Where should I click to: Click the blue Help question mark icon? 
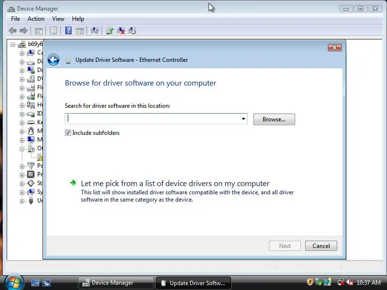[x=68, y=30]
